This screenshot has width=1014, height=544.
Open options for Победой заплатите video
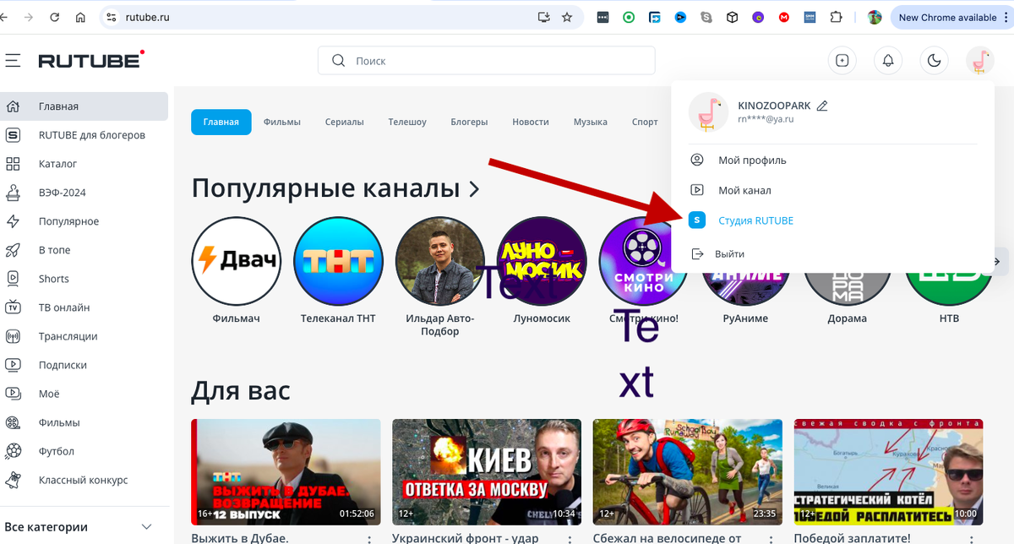(973, 538)
